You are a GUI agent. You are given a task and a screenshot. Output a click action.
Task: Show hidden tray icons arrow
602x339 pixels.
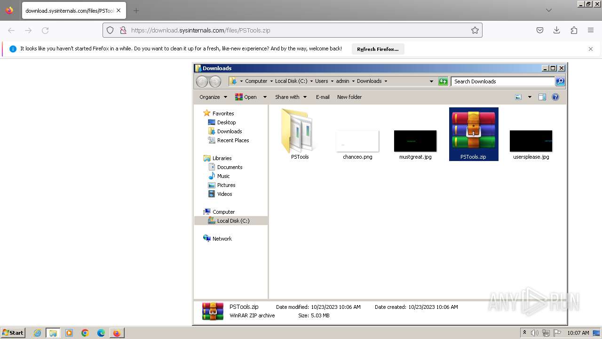pyautogui.click(x=525, y=333)
